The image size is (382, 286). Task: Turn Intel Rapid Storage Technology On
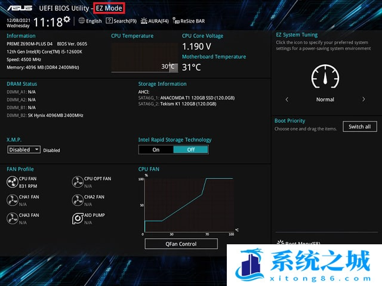coord(156,150)
